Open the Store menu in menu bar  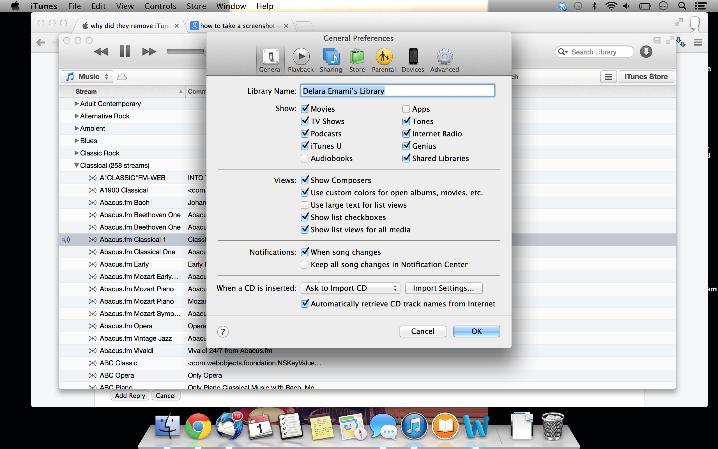click(196, 6)
